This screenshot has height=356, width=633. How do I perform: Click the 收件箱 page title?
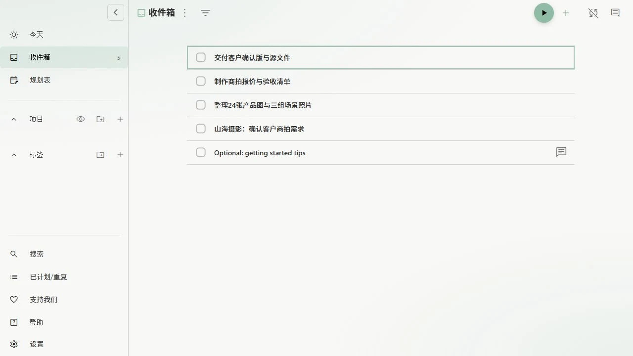(162, 13)
